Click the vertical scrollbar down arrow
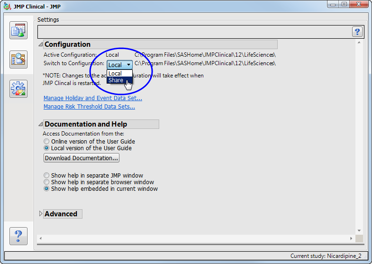Screen dimensions: 372x264 pyautogui.click(x=359, y=230)
